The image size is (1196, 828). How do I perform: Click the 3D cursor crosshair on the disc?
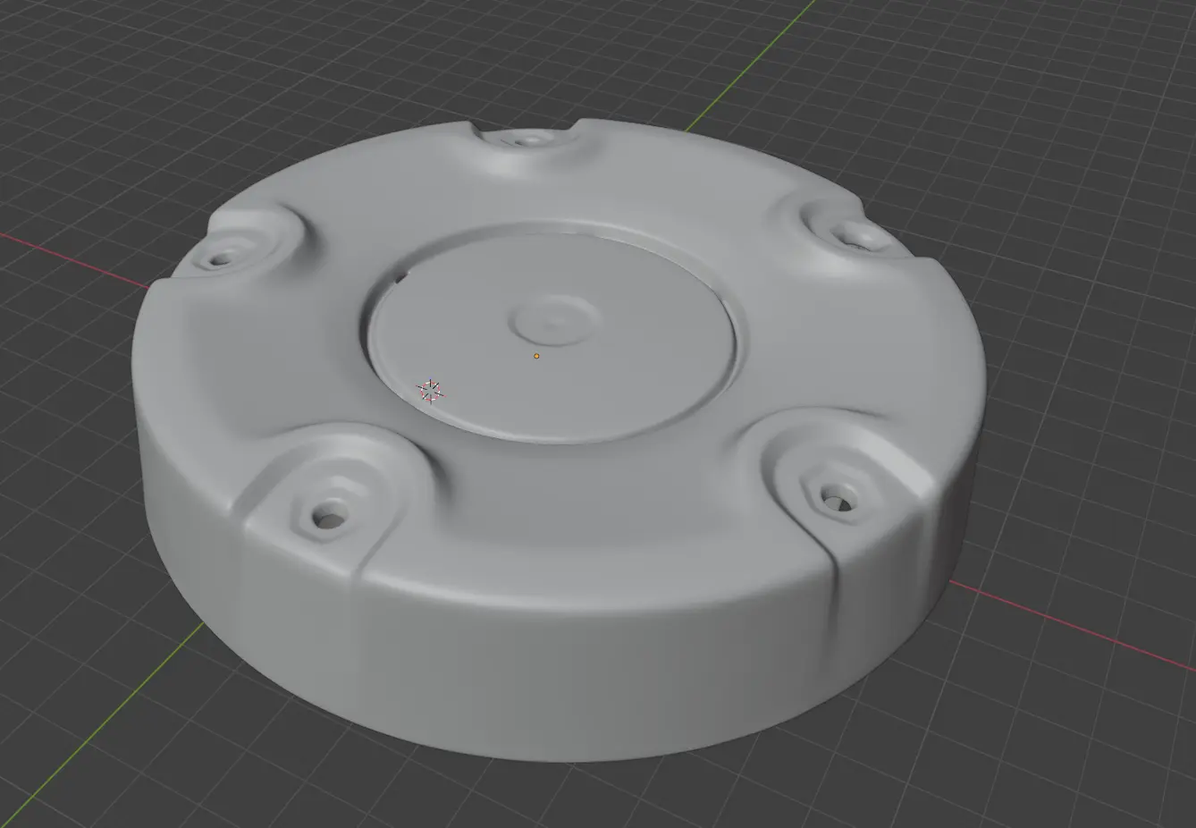(430, 391)
